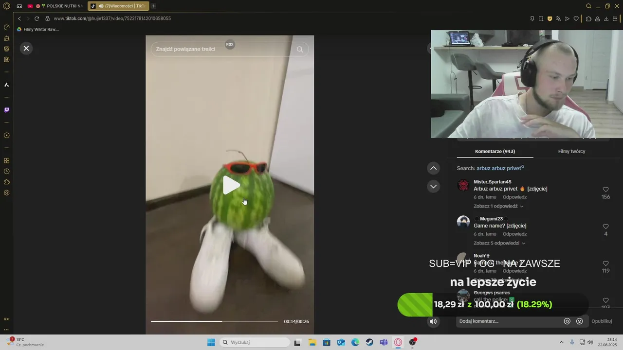Open browser downloads icon
Screen dimensions: 623x350
point(606,18)
